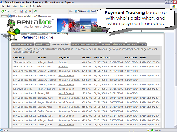Click the beach umbrella photo in banner
The image size is (177, 132).
[85, 25]
